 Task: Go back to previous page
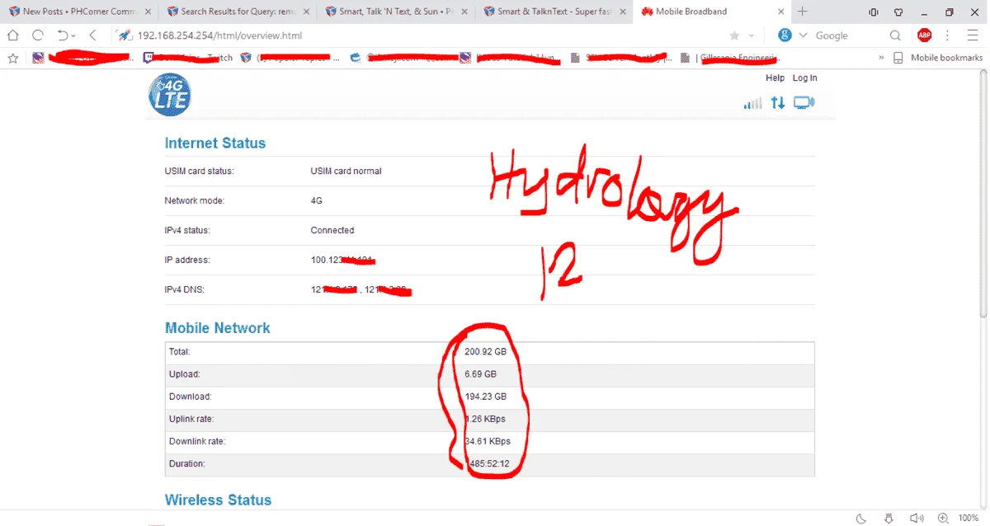tap(92, 35)
